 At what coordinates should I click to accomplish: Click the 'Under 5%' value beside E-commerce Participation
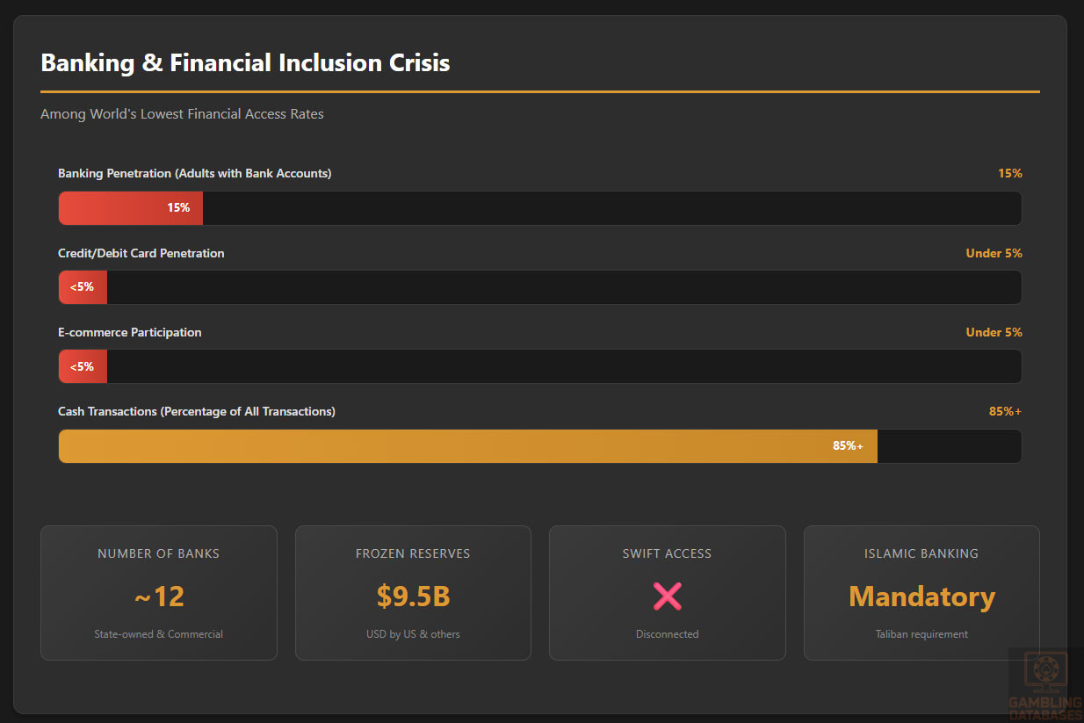[x=994, y=332]
